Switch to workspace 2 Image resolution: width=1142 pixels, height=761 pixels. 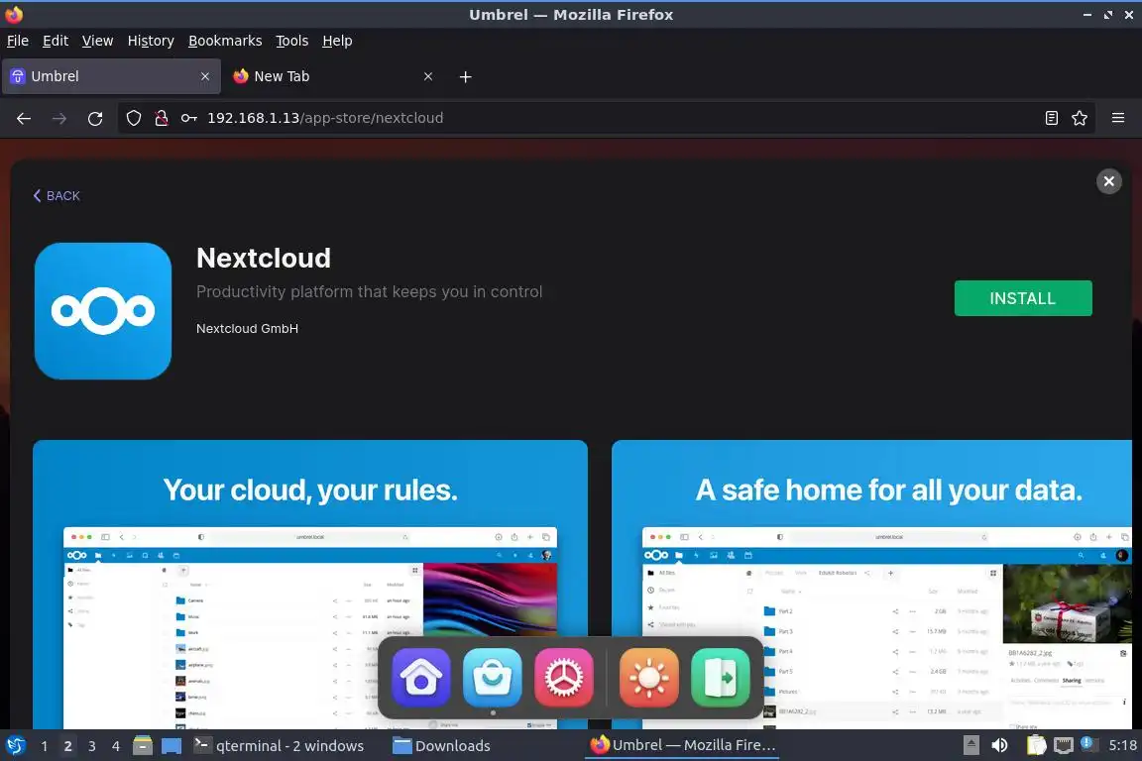pyautogui.click(x=67, y=746)
